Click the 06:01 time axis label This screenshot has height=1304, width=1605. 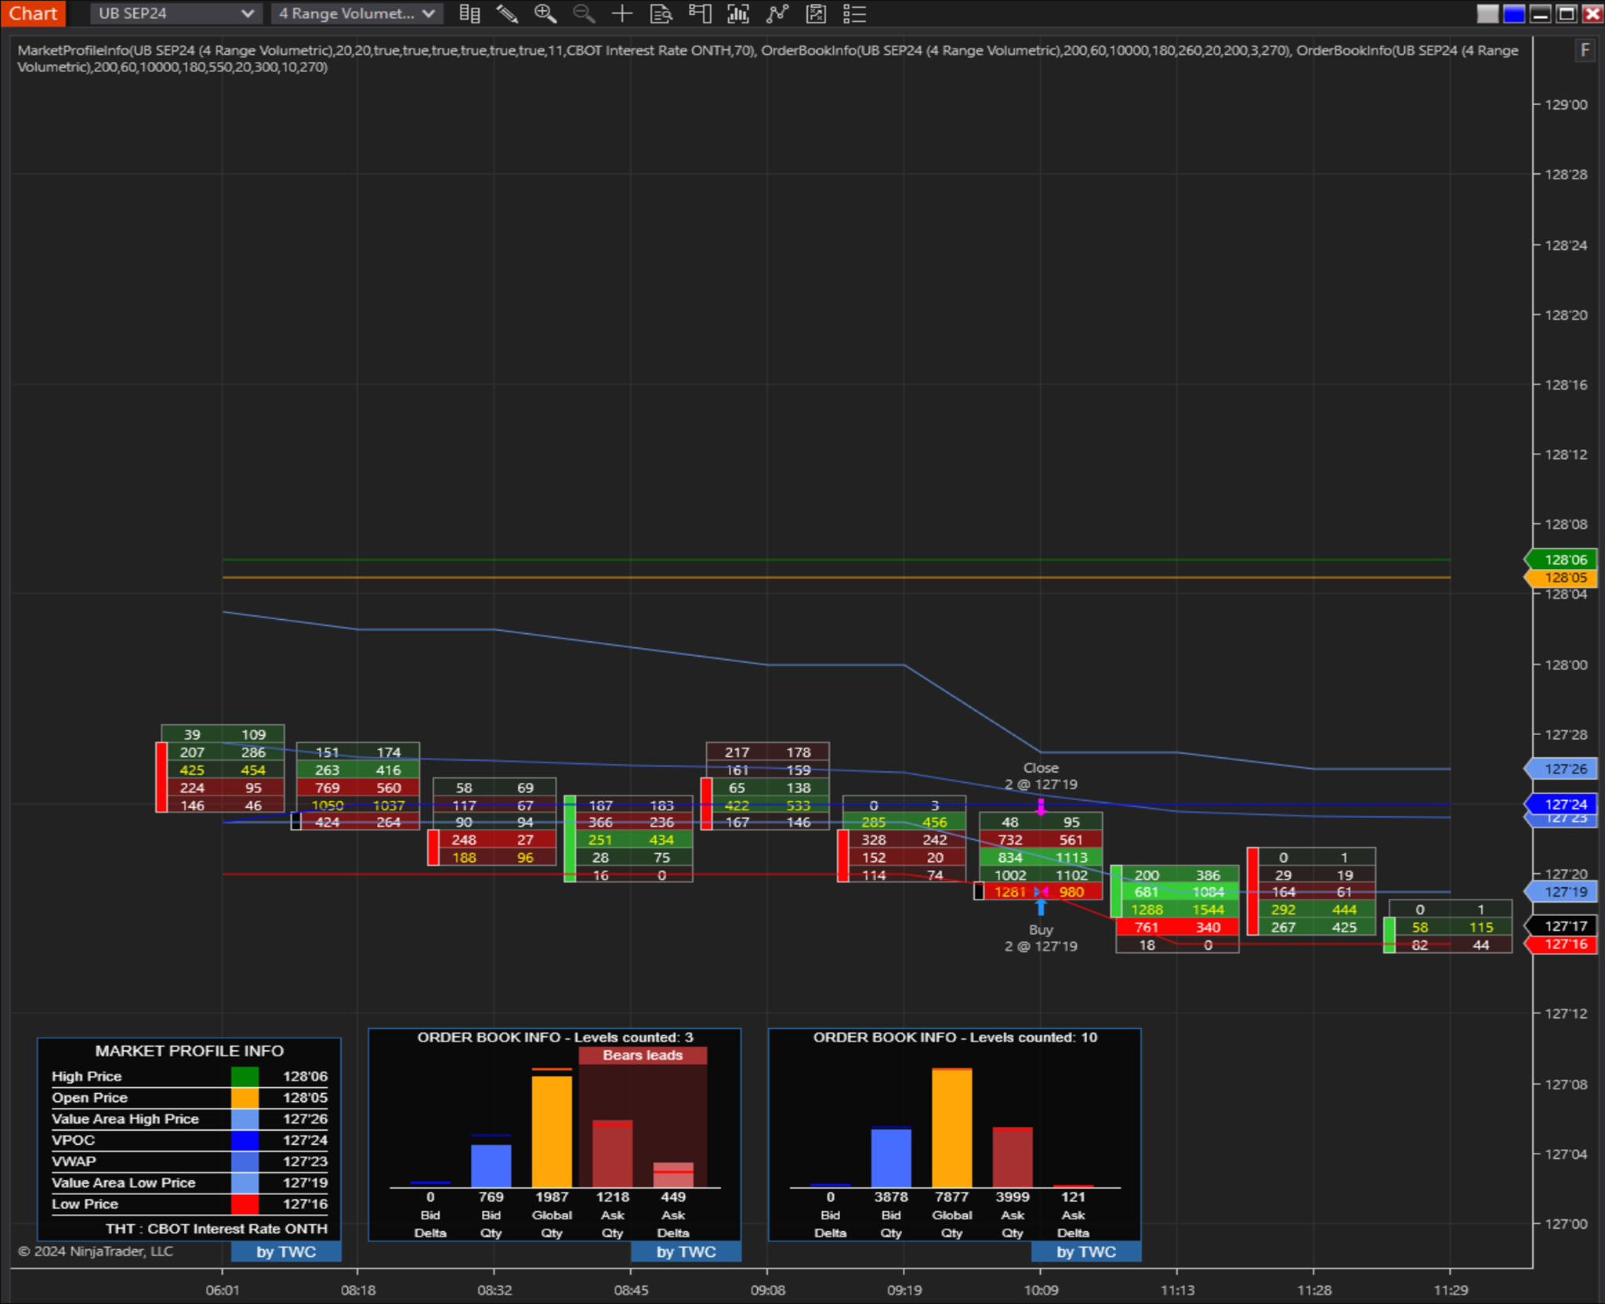click(x=223, y=1290)
